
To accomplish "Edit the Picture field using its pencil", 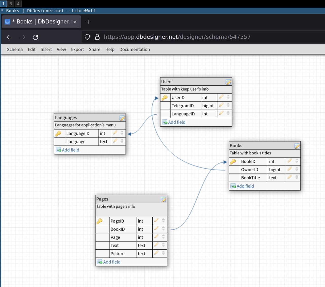I will (156, 253).
